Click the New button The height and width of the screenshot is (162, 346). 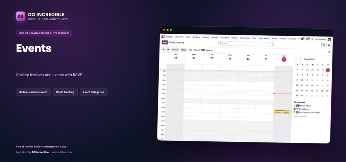(165, 42)
